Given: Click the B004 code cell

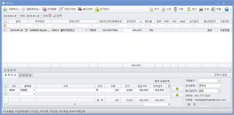Looking at the screenshot, I should [x=14, y=90].
